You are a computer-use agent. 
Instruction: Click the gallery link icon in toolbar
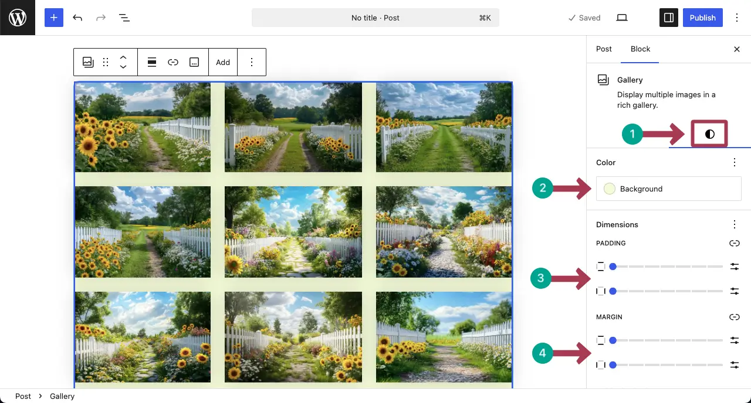click(x=173, y=62)
